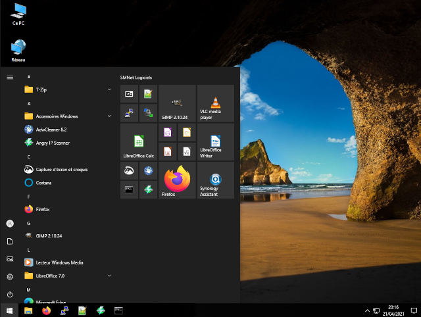Click the 'L' letter header in app list
421x317 pixels.
29,250
